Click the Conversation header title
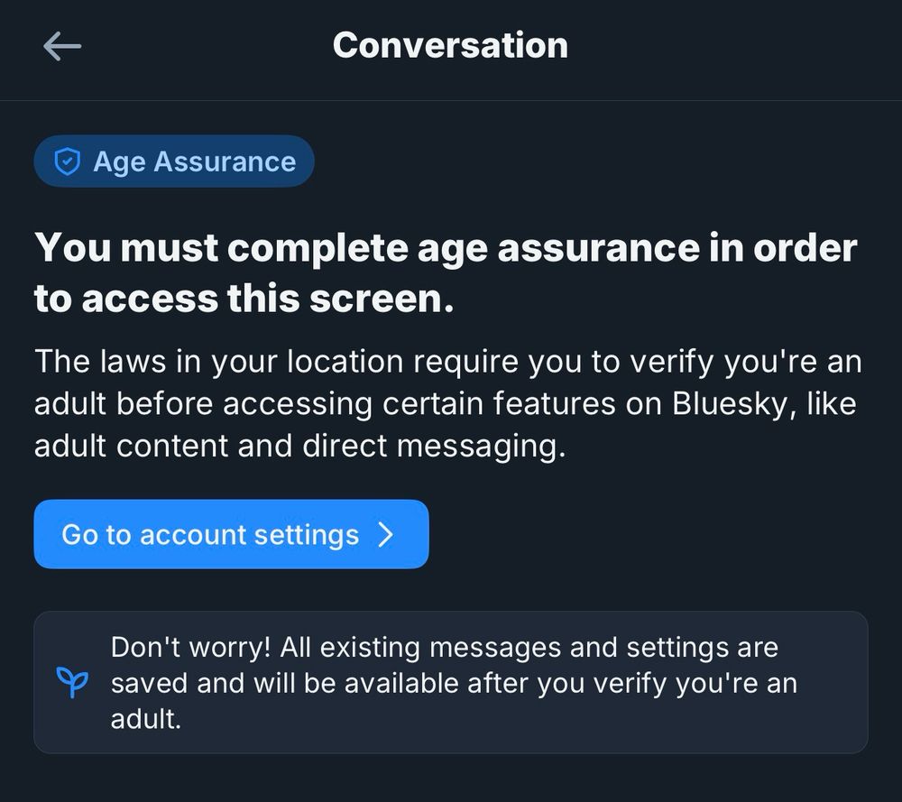Screen dimensions: 902x802 pyautogui.click(x=450, y=45)
